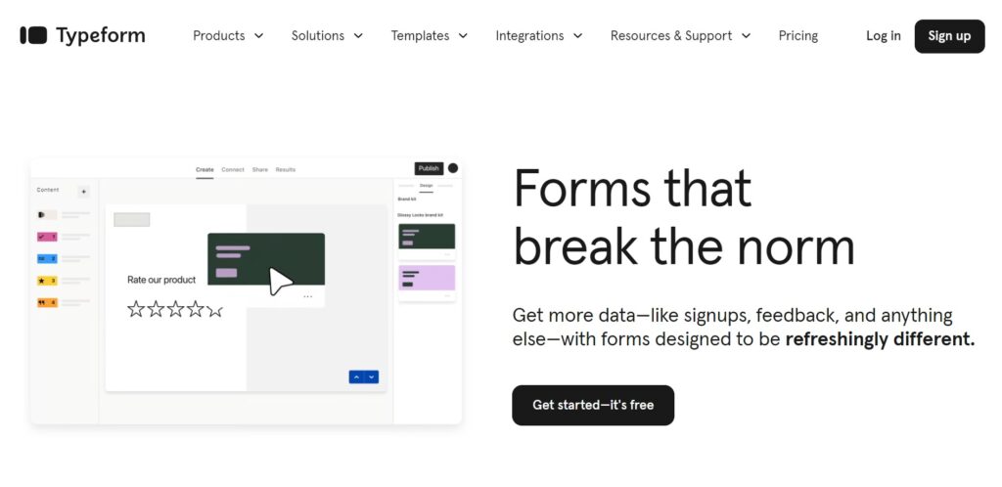Go to the Pricing page
This screenshot has width=1002, height=487.
[x=798, y=35]
